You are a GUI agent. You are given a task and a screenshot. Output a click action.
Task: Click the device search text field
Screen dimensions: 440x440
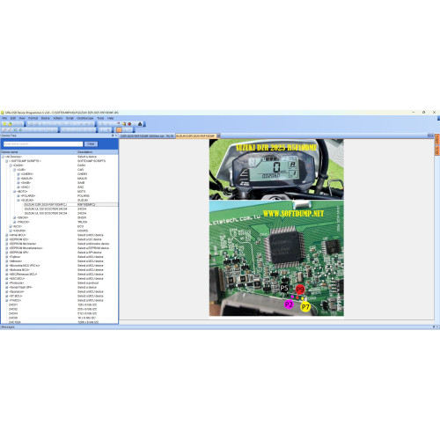point(43,144)
